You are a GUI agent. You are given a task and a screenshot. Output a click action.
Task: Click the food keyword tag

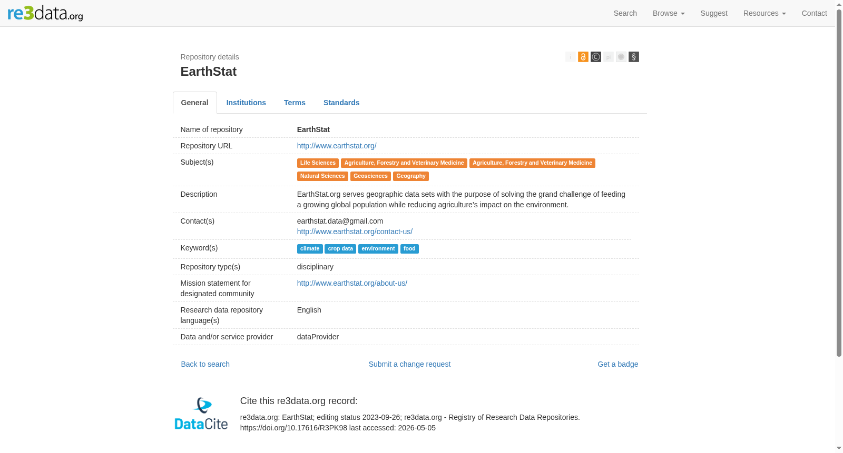point(409,249)
